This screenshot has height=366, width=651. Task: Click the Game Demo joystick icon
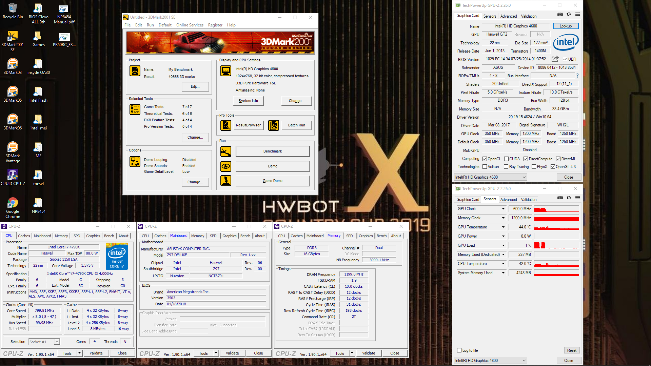(x=226, y=181)
